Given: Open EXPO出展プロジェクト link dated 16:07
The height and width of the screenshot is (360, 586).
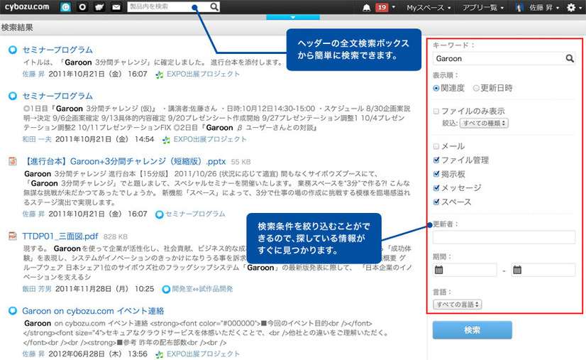Looking at the screenshot, I should (x=204, y=74).
